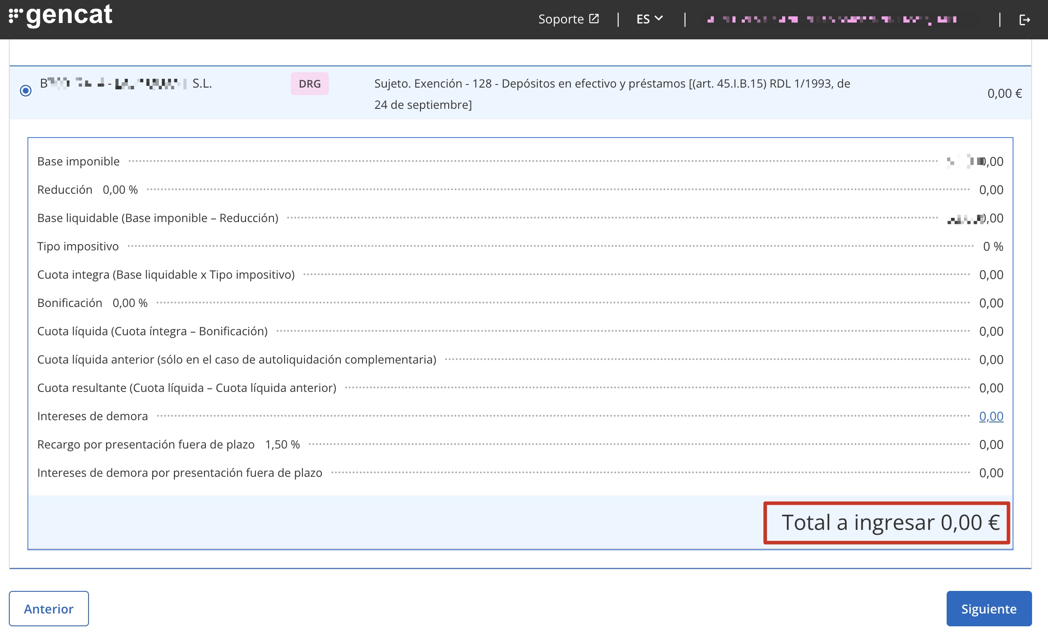The image size is (1048, 644).
Task: Click the company name ending in S.L.
Action: [126, 84]
